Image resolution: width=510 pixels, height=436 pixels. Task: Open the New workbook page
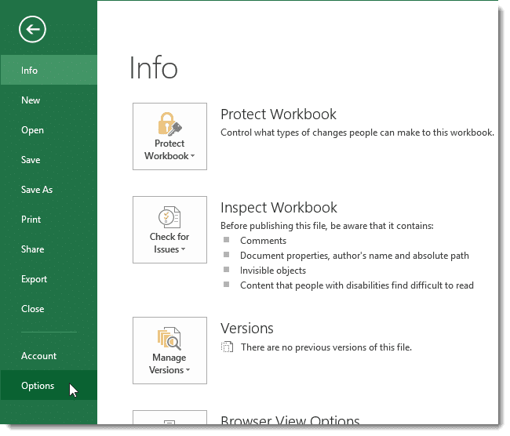point(31,100)
